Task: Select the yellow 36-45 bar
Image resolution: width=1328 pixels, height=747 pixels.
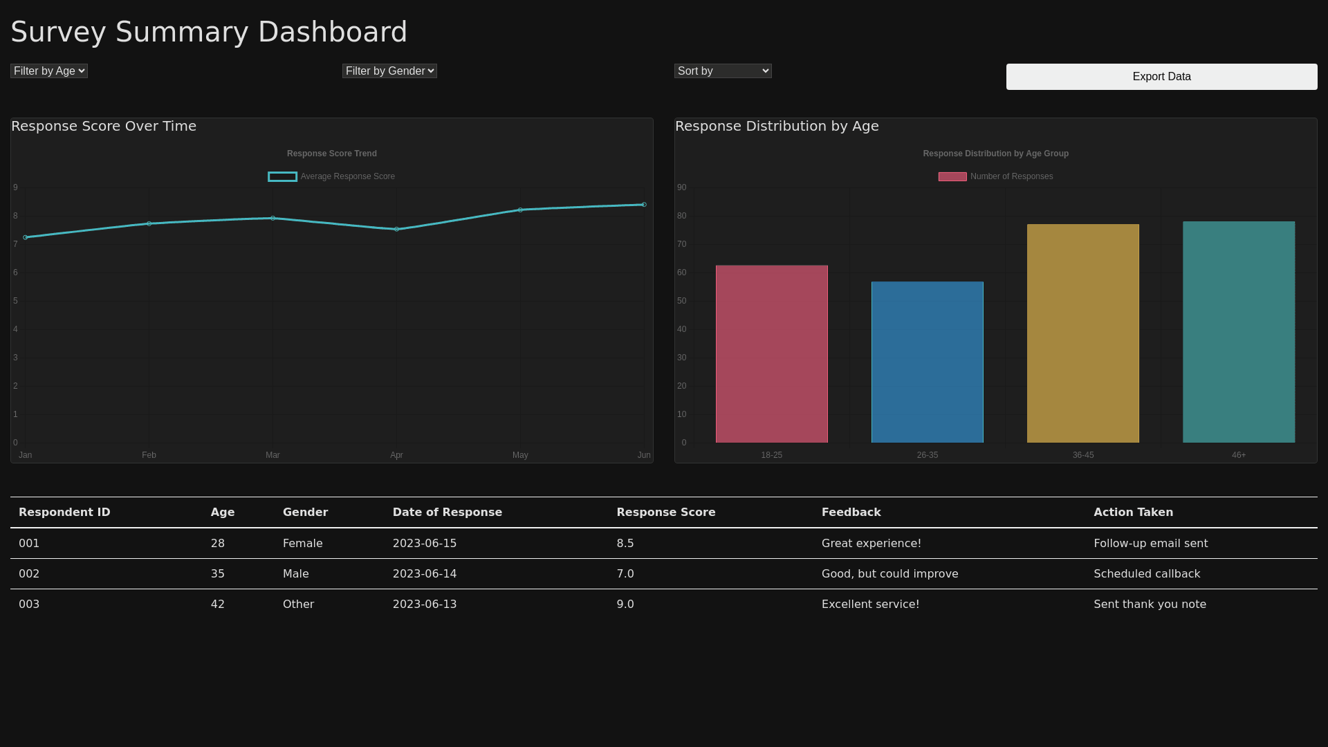Action: click(x=1082, y=333)
